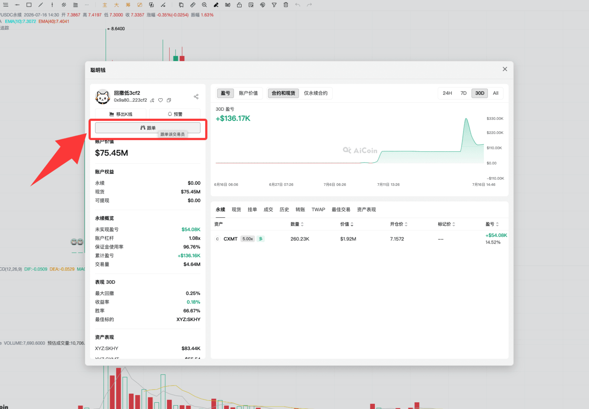Toggle the orange 主 indicator button
Image resolution: width=589 pixels, height=409 pixels.
pos(105,5)
